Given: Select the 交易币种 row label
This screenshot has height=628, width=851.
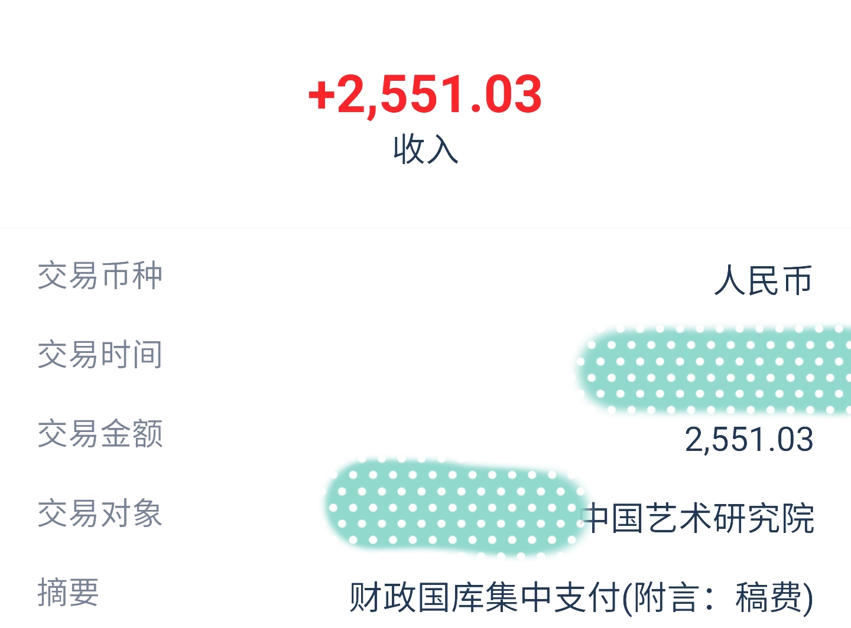Looking at the screenshot, I should click(x=100, y=276).
